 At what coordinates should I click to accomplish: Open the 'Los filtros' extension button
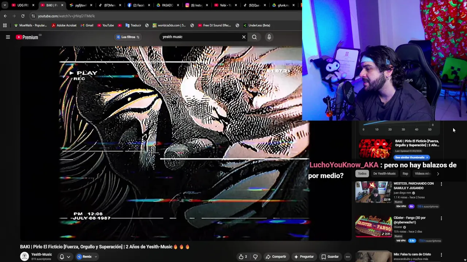click(128, 37)
